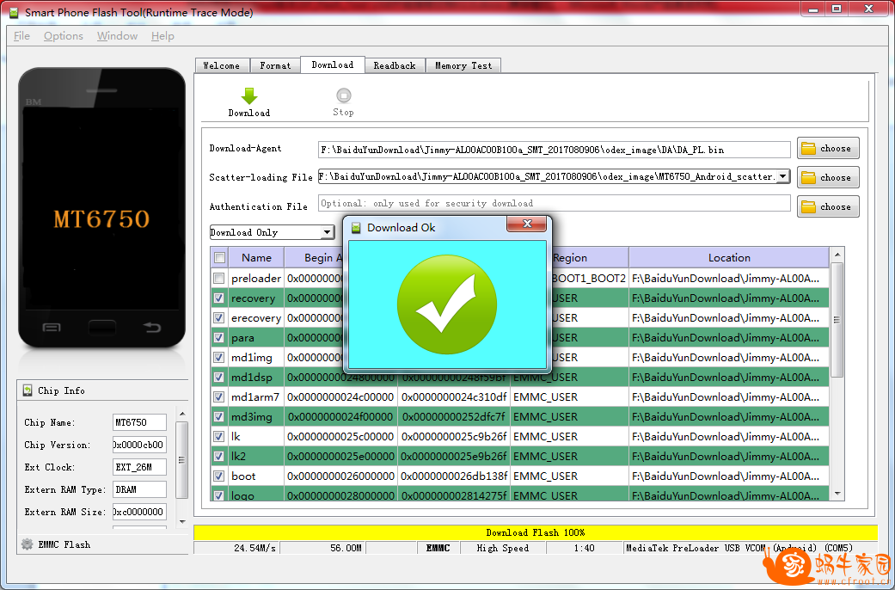The height and width of the screenshot is (590, 895).
Task: Open the Options menu
Action: (64, 36)
